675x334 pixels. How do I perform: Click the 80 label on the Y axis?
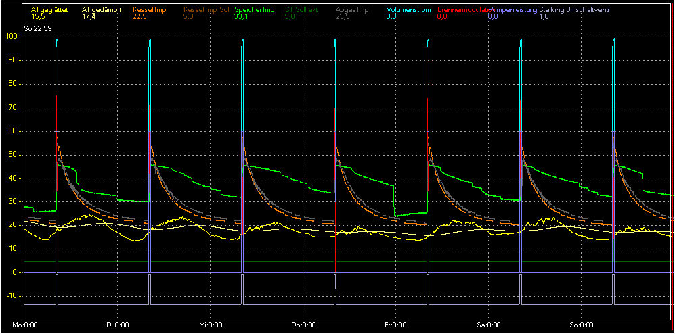(12, 84)
